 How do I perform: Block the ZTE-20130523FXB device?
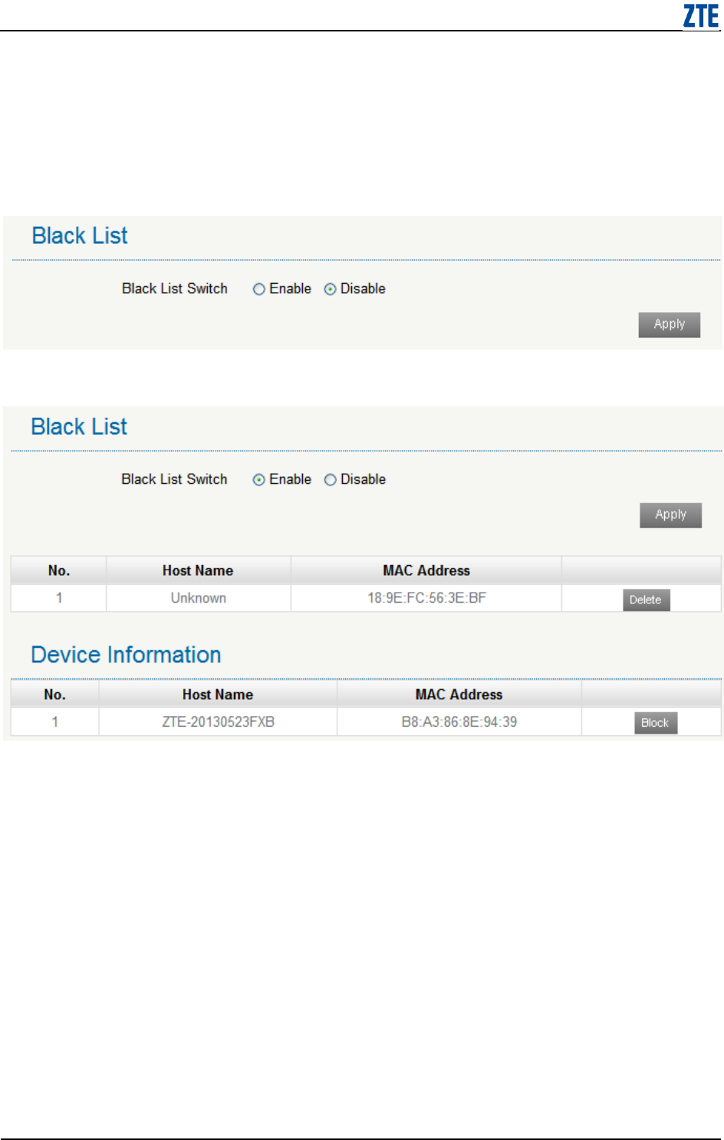pos(656,723)
